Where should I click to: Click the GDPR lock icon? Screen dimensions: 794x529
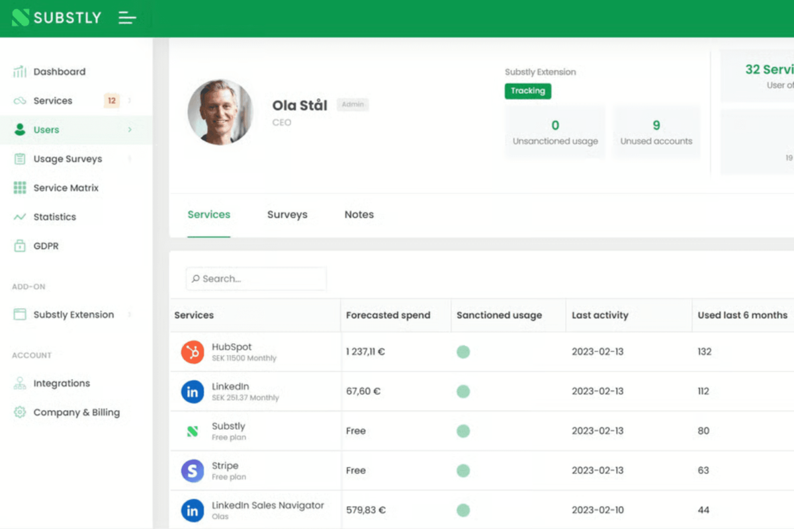(x=20, y=245)
